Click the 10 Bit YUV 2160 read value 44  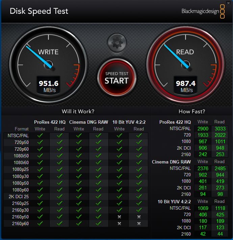(220, 234)
